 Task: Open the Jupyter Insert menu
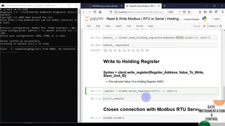click(118, 26)
